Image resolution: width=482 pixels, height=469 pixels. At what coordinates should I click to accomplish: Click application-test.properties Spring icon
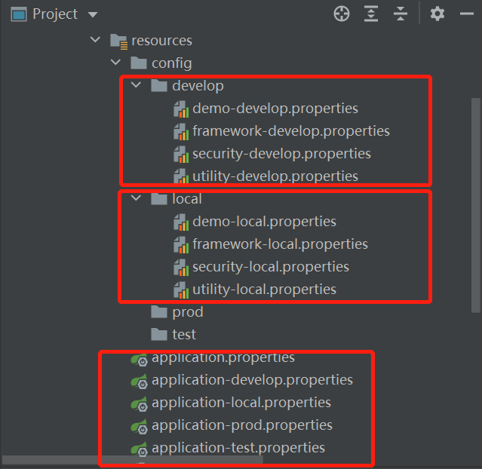coord(140,449)
